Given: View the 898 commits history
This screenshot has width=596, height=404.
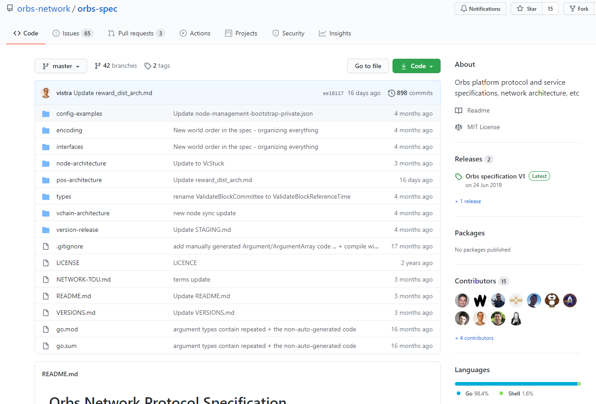Looking at the screenshot, I should pyautogui.click(x=411, y=93).
